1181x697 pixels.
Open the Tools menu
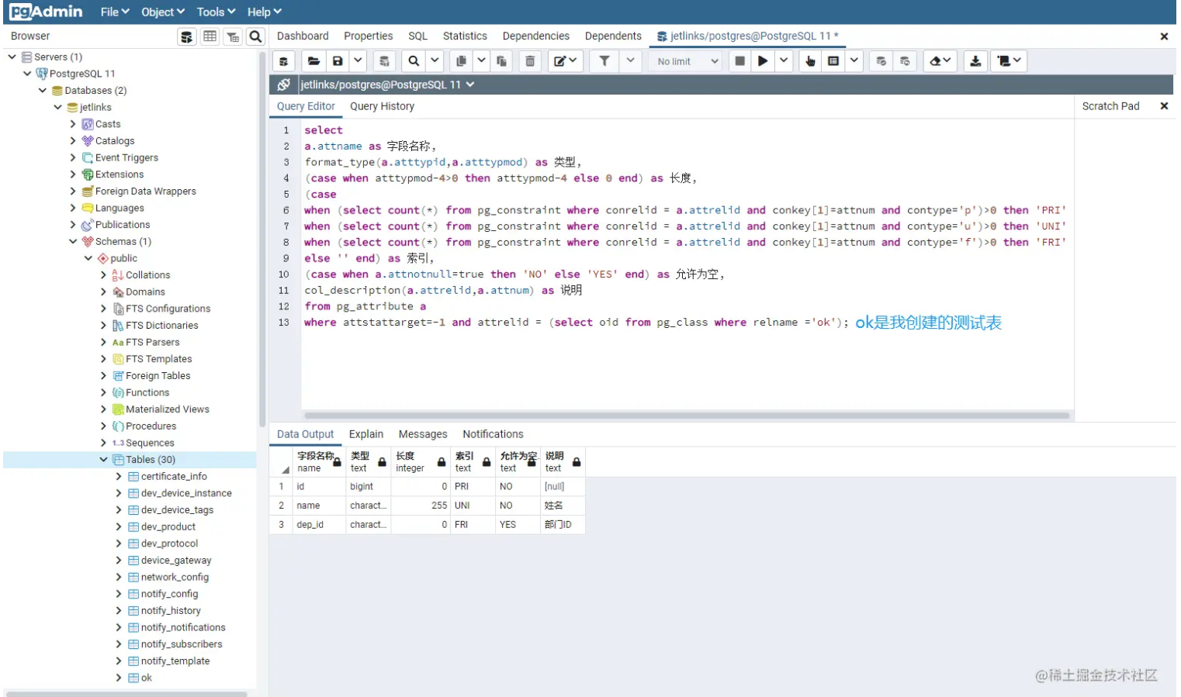pyautogui.click(x=216, y=12)
